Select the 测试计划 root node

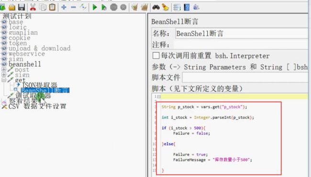pyautogui.click(x=17, y=16)
